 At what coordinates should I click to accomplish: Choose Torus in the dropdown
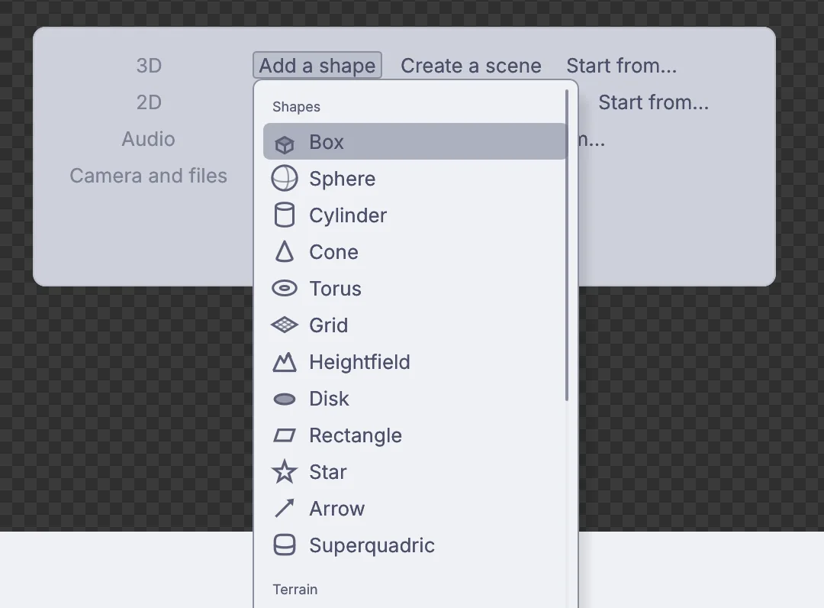415,289
